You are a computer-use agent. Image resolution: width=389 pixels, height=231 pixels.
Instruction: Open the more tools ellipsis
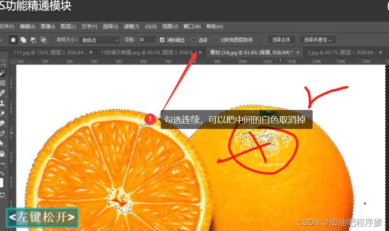(3, 164)
